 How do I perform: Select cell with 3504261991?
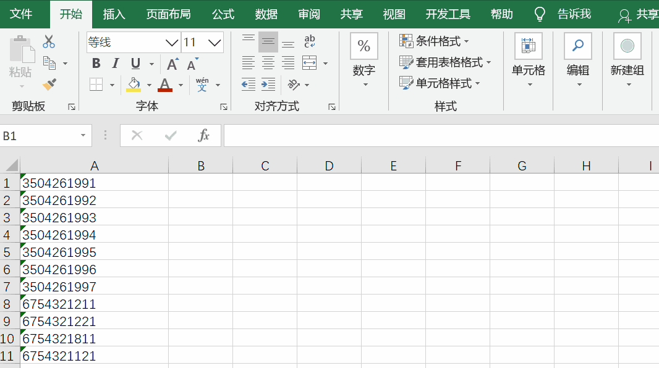point(94,183)
